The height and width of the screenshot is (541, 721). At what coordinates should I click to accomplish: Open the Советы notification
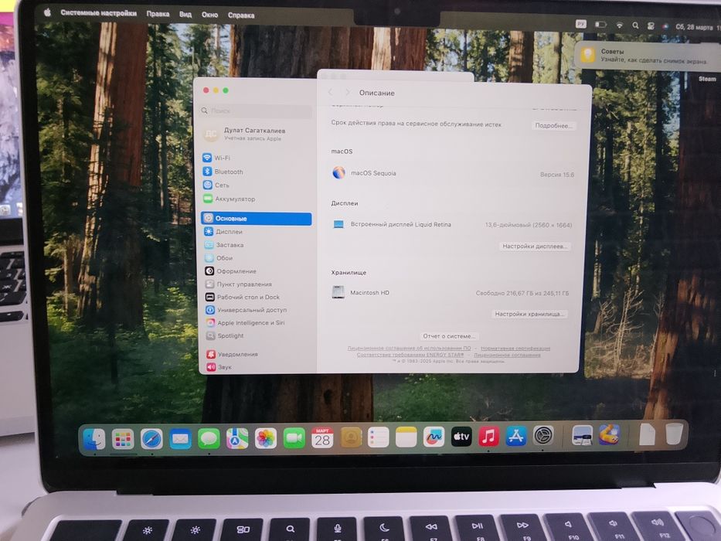coord(648,56)
